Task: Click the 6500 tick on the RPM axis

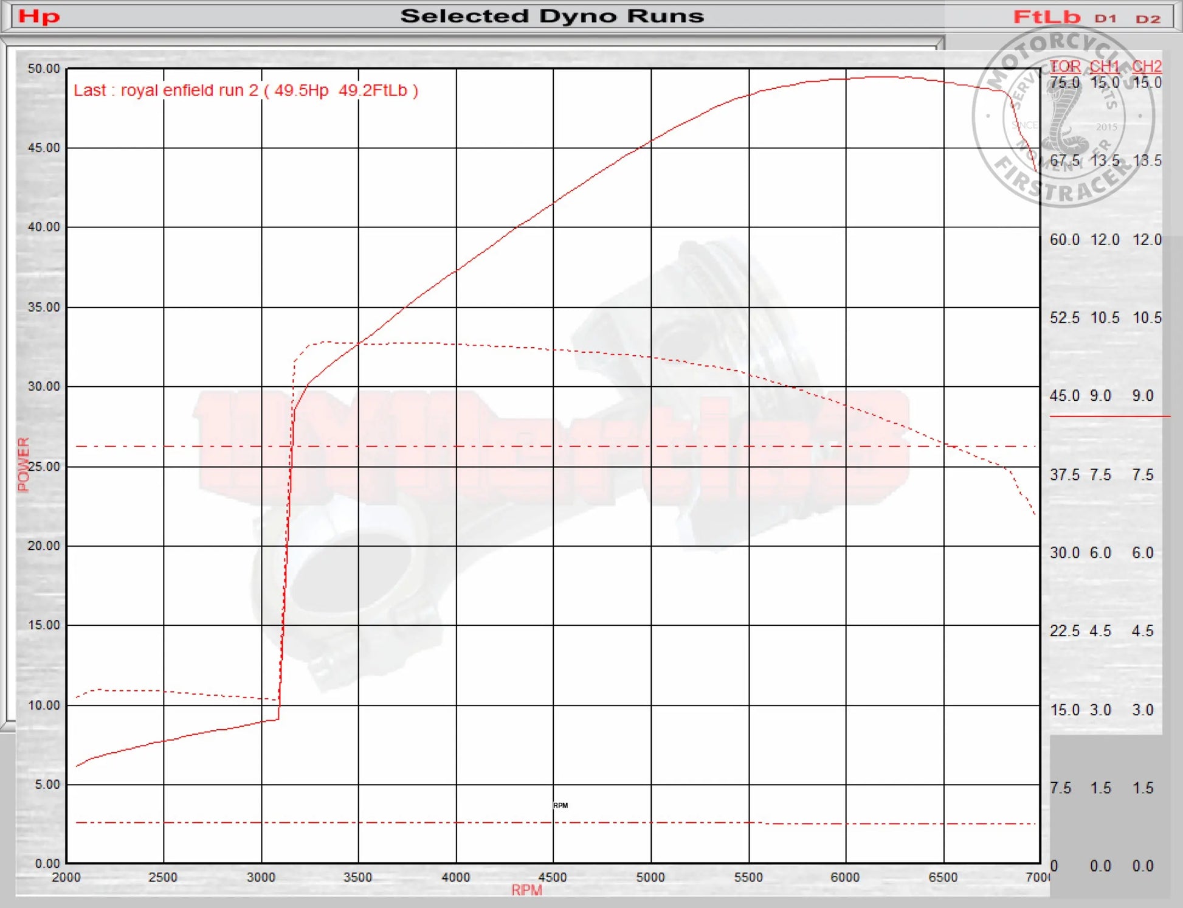Action: pos(943,878)
